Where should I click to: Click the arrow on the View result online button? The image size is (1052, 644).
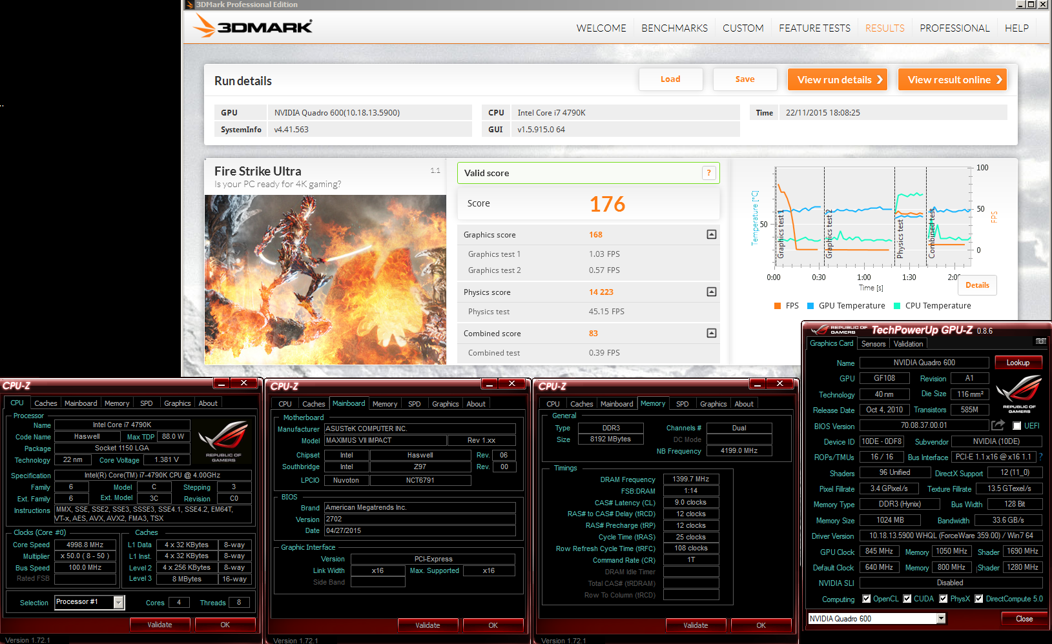[x=998, y=80]
